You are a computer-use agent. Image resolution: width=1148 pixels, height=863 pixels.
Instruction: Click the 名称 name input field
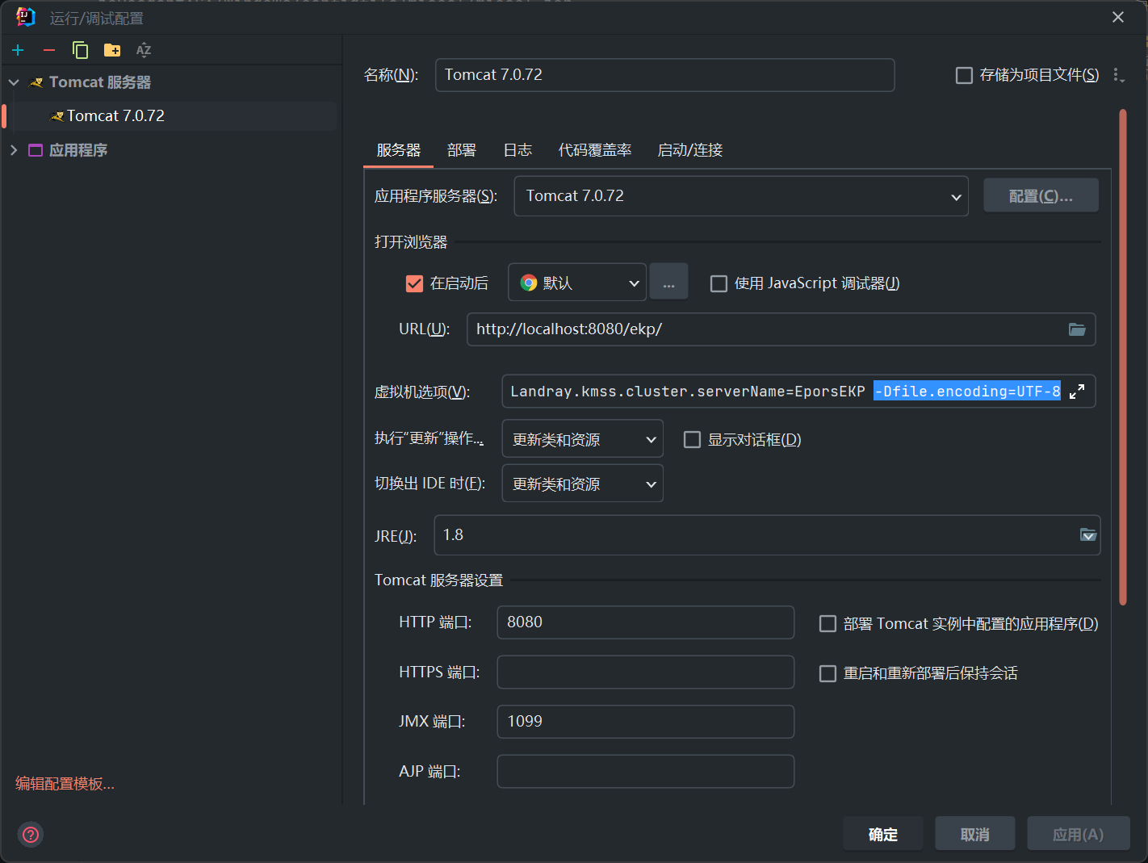point(665,75)
